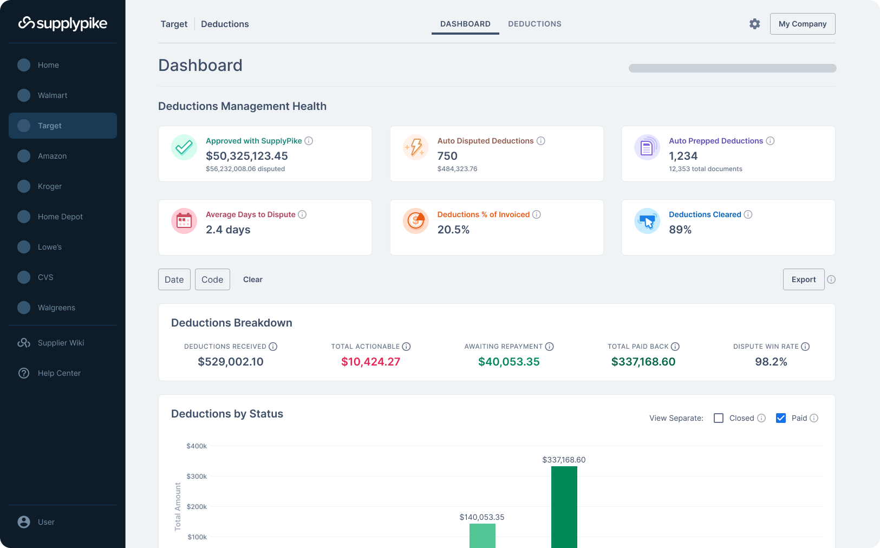
Task: Show info for Auto Prepped Deductions
Action: (770, 141)
